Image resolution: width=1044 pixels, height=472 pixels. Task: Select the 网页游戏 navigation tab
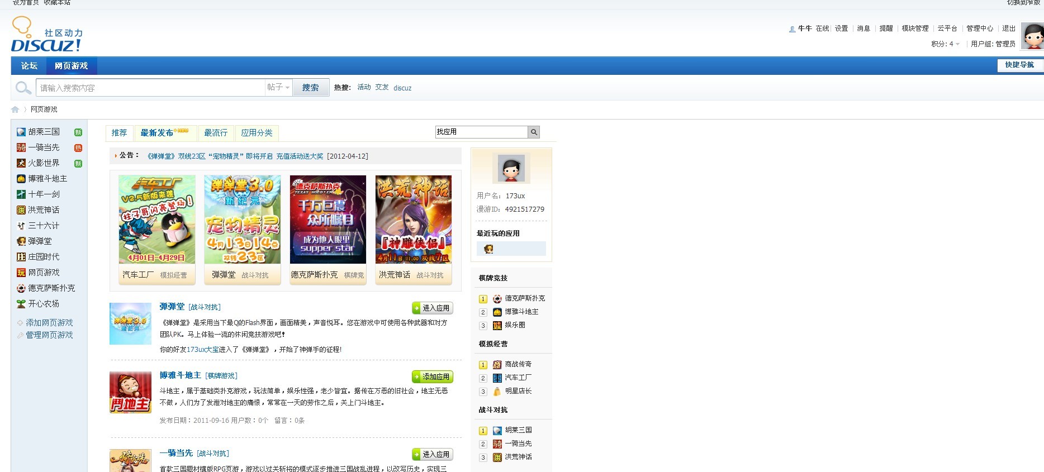pos(71,66)
